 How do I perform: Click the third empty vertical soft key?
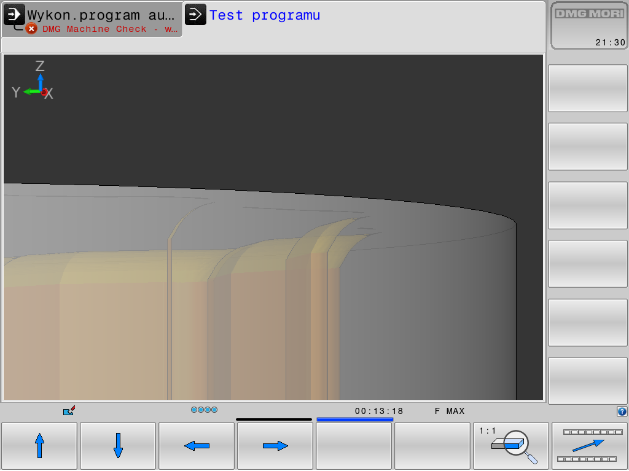click(588, 205)
